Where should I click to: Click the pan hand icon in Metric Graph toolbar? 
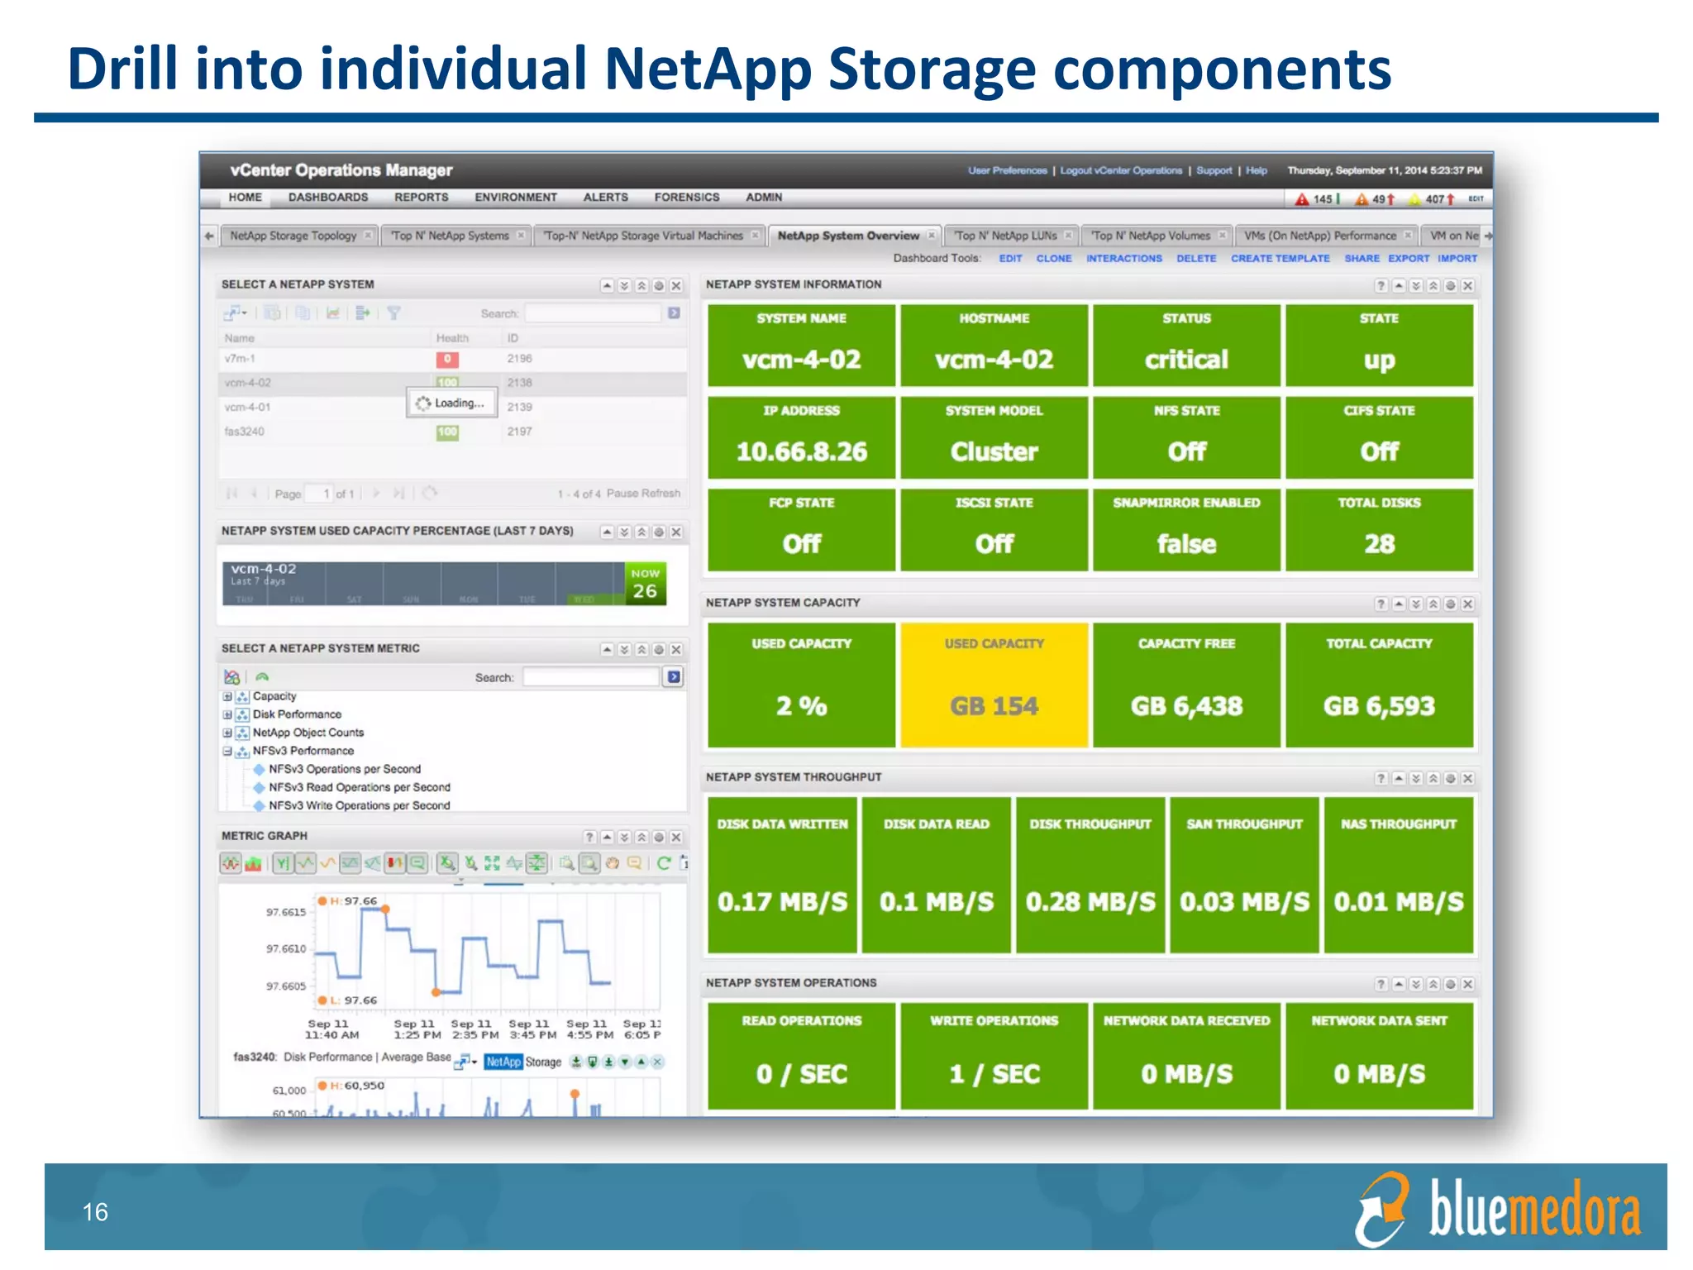pyautogui.click(x=613, y=863)
